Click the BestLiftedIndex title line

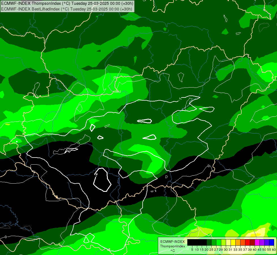coord(66,9)
